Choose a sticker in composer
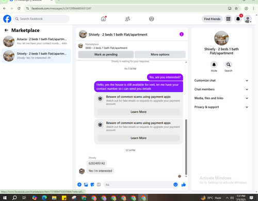Screen dimensions: 258x201 coord(92,185)
